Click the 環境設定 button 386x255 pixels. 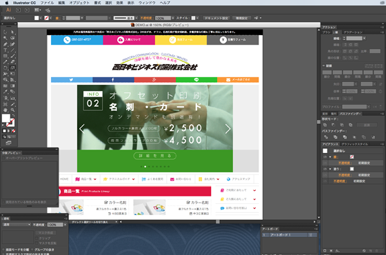pyautogui.click(x=241, y=18)
